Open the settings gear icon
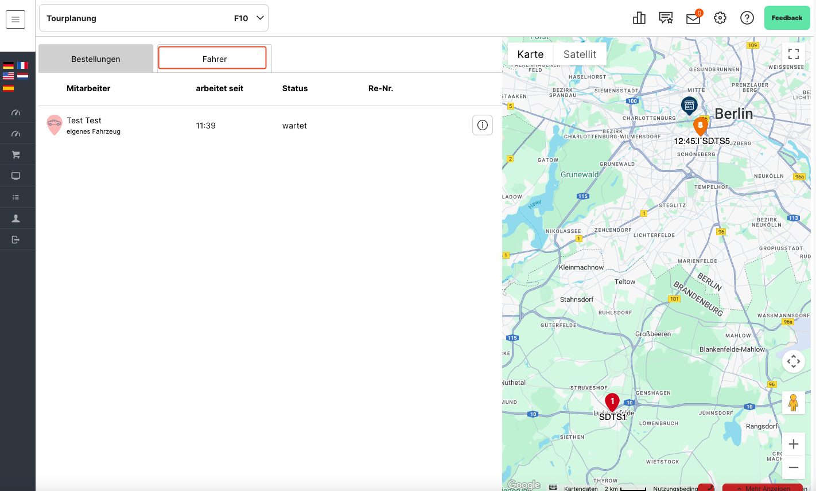This screenshot has height=491, width=816. pyautogui.click(x=720, y=18)
